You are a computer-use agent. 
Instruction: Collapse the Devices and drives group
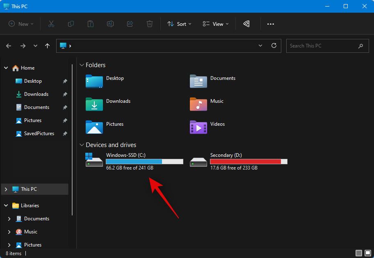pyautogui.click(x=82, y=145)
